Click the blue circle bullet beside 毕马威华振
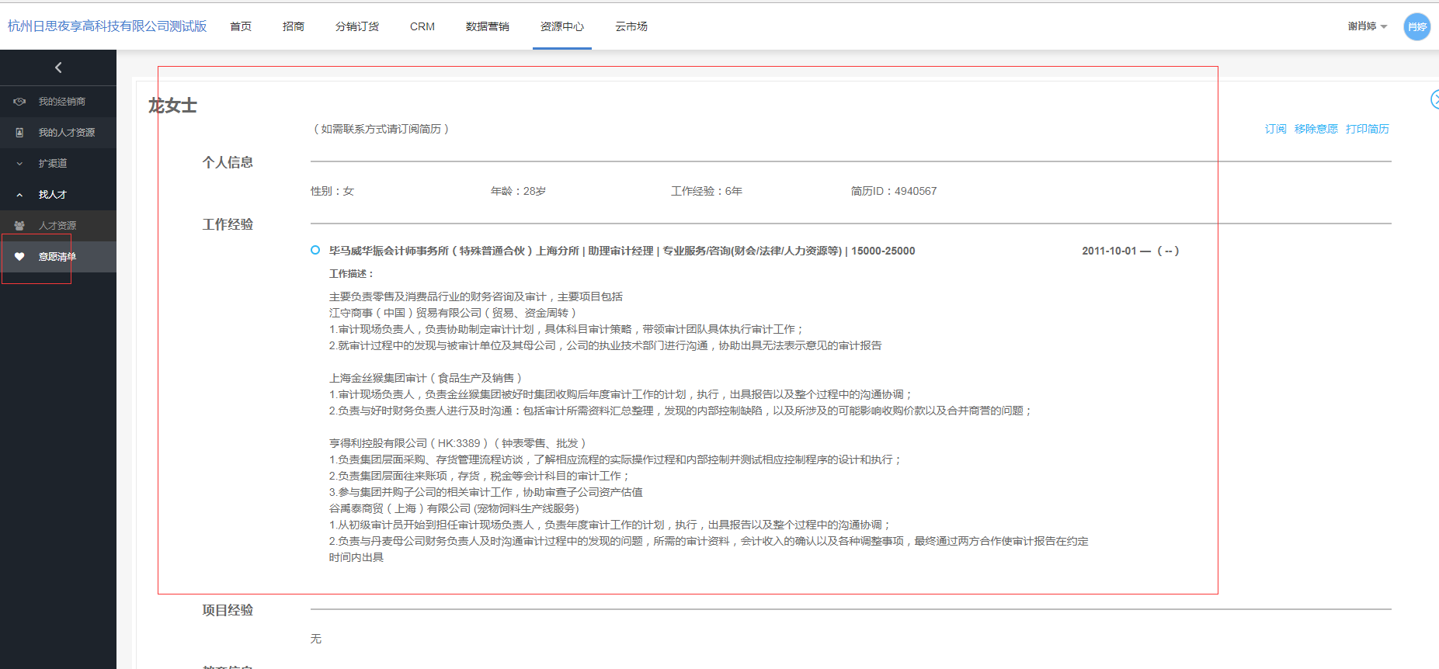 coord(315,250)
